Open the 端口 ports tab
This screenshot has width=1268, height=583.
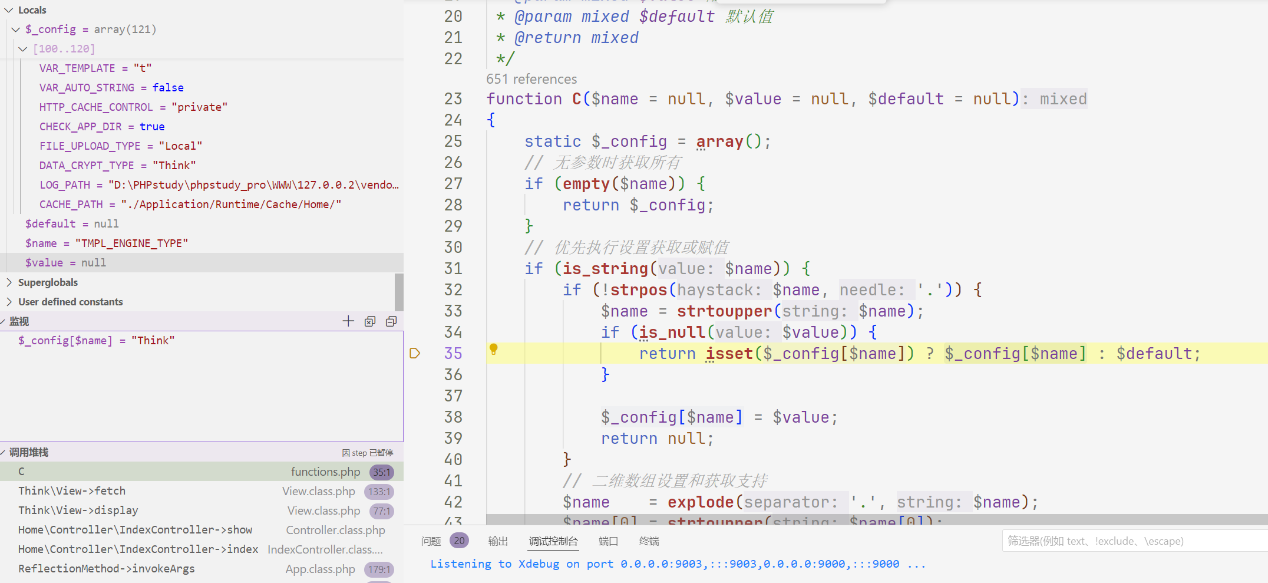click(x=608, y=541)
